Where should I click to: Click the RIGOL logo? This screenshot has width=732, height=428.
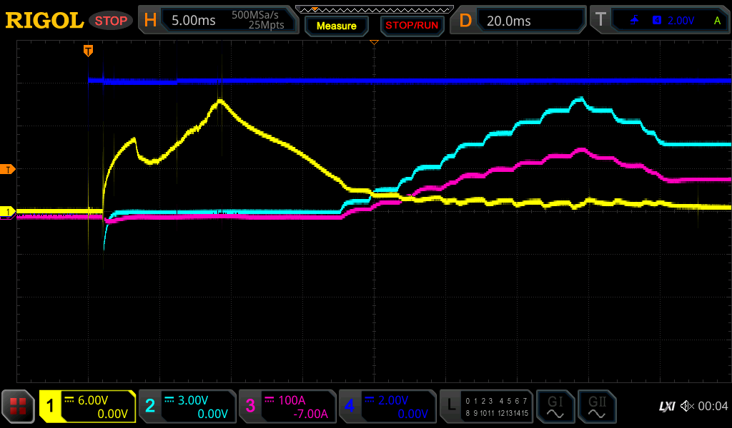coord(44,21)
